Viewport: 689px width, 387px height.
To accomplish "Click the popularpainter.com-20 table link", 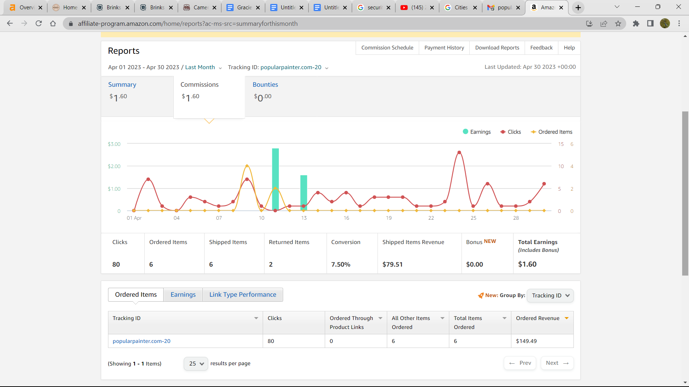I will click(x=141, y=341).
